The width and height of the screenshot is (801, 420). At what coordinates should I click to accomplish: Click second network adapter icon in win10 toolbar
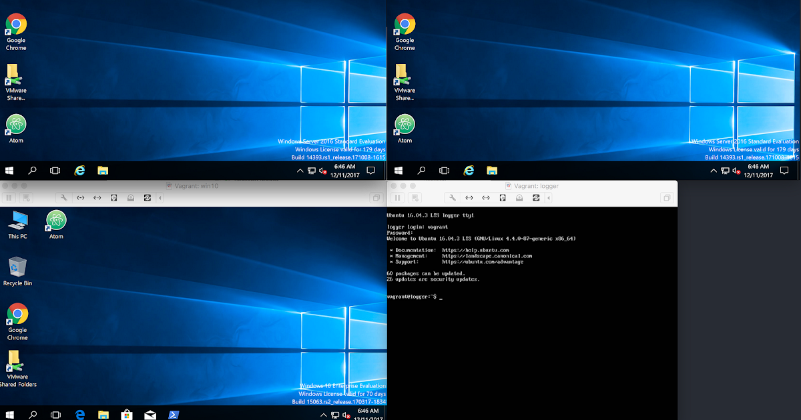97,198
